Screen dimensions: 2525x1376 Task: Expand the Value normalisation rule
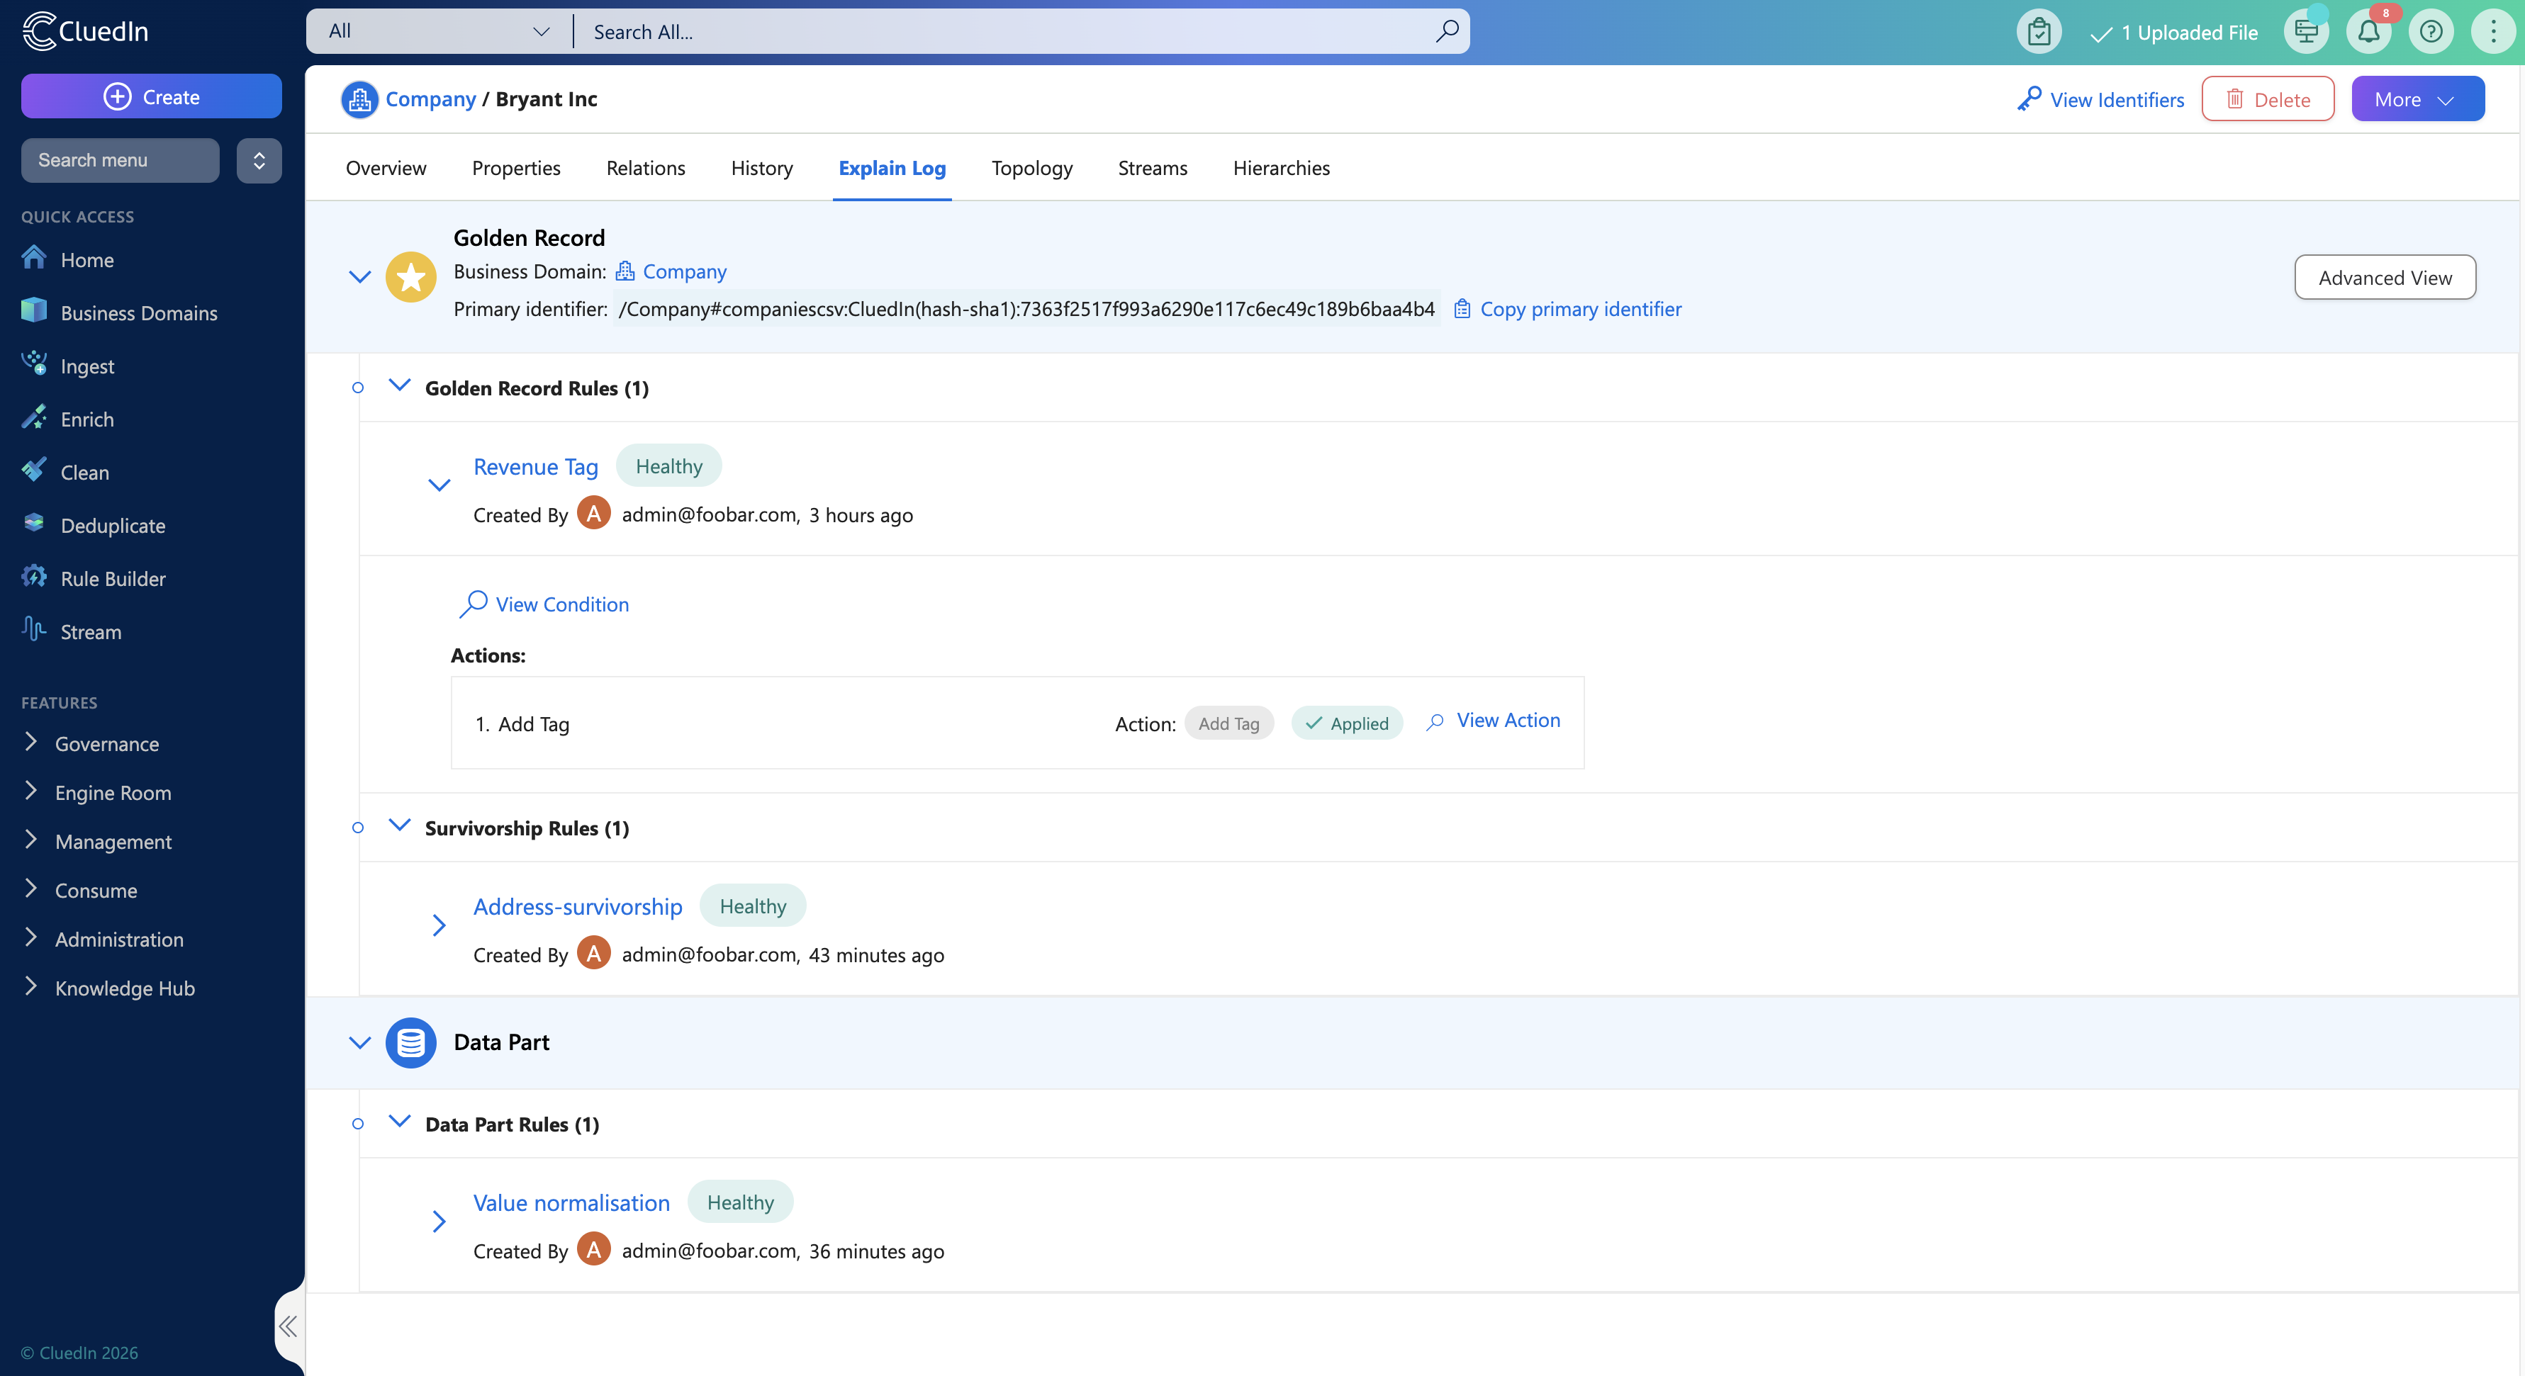439,1221
